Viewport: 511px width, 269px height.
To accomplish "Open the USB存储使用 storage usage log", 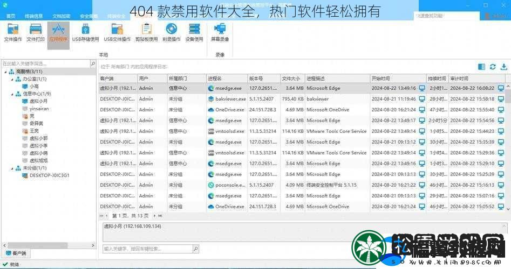I will tap(85, 33).
